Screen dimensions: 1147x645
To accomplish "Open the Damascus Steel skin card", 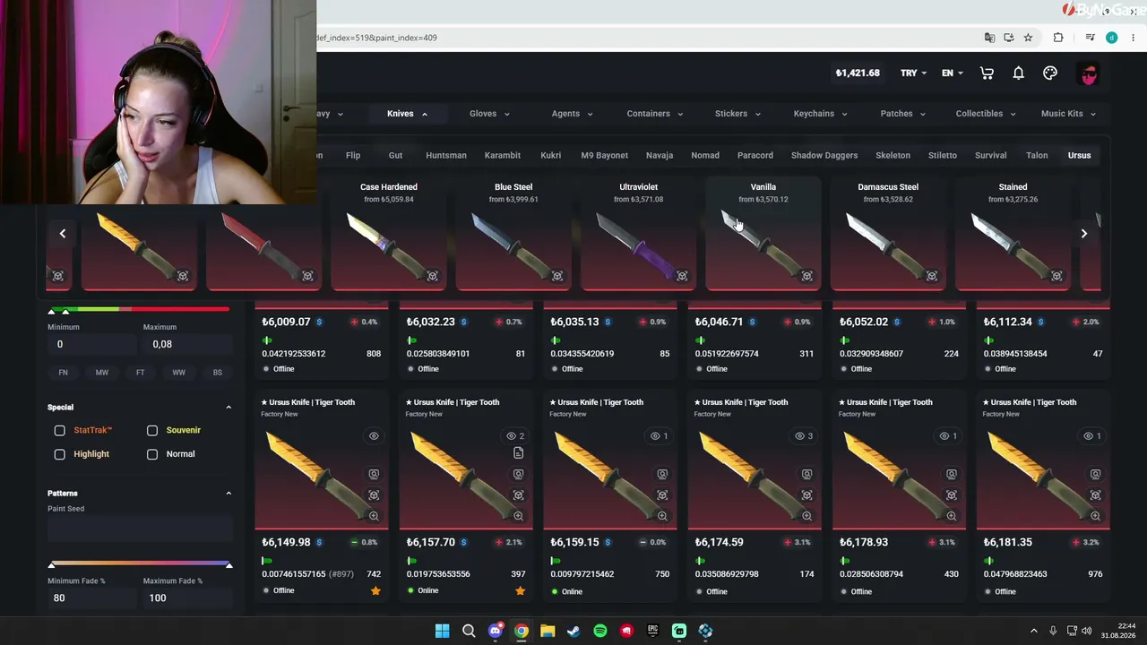I will 888,235.
